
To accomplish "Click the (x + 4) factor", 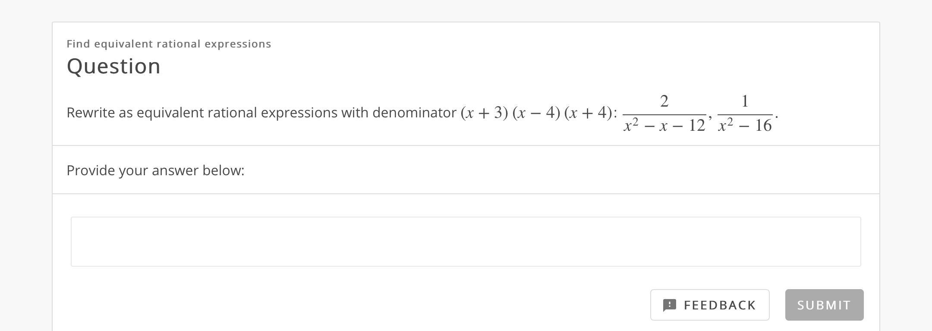I will tap(588, 113).
